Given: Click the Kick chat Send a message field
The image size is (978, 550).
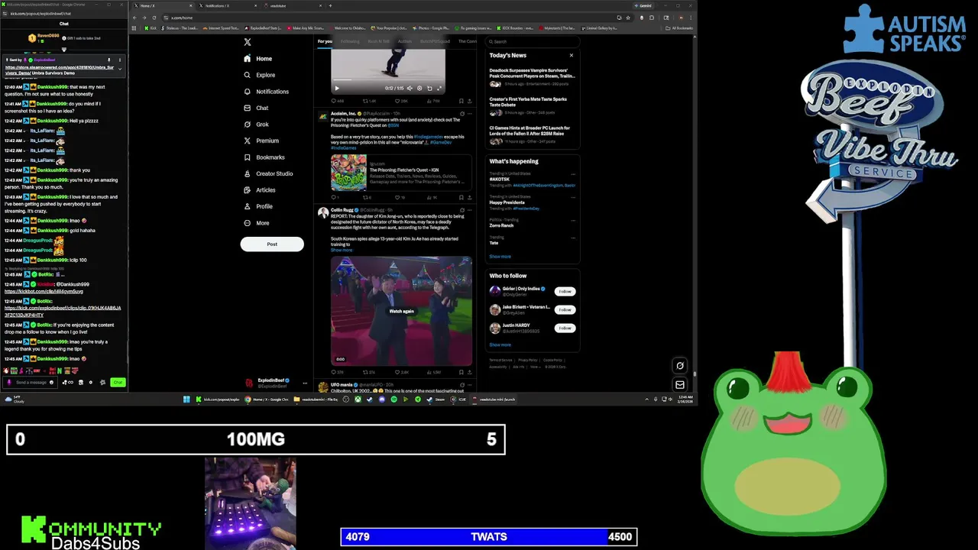Looking at the screenshot, I should pyautogui.click(x=31, y=382).
